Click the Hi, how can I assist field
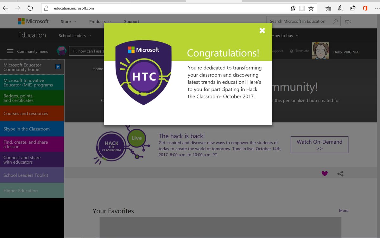Screen dimensions: 380x238 pos(86,51)
